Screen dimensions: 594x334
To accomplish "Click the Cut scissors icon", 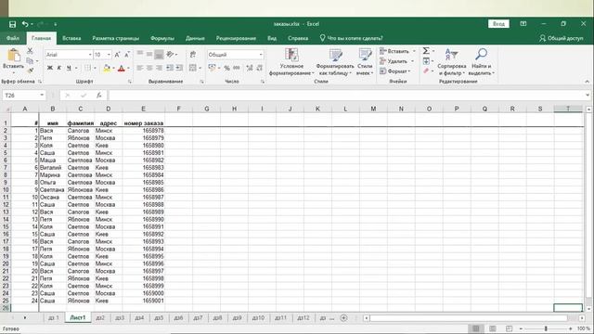I will coord(30,51).
